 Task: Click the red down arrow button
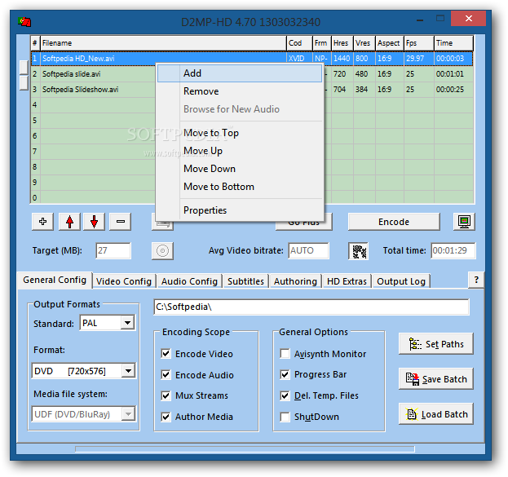tap(95, 222)
